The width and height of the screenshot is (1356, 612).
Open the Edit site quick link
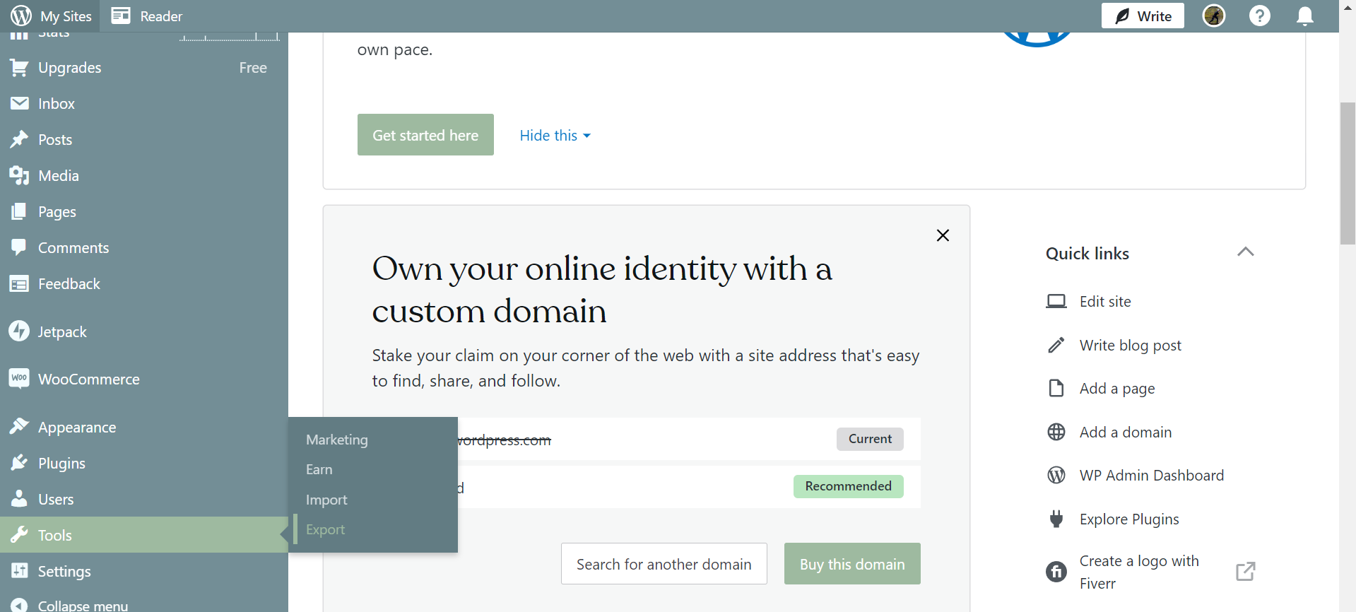click(1105, 302)
